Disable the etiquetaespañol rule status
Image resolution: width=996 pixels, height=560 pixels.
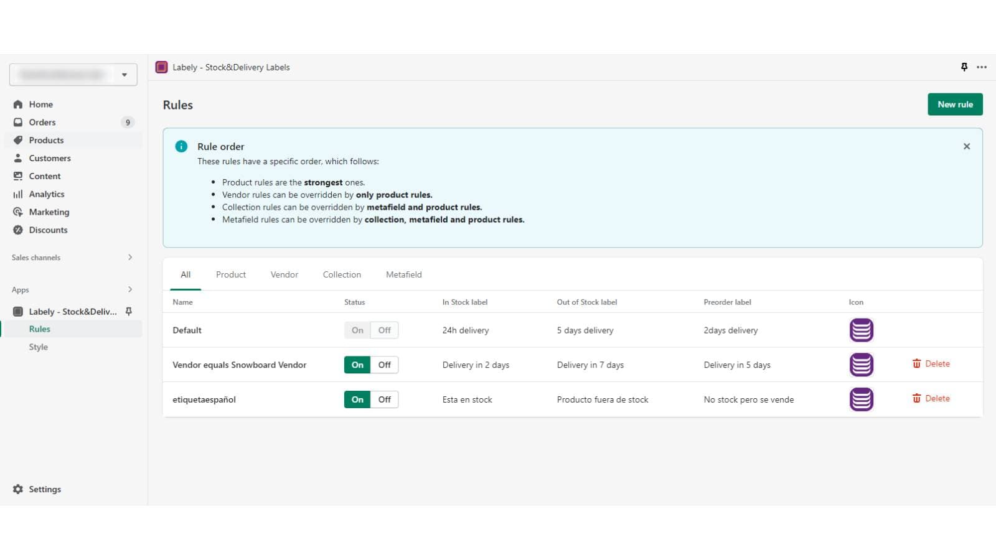tap(384, 399)
